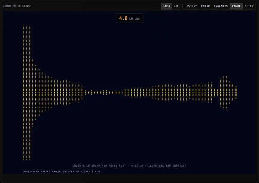The image size is (259, 183).
Task: Switch units to LU
Action: coord(176,6)
